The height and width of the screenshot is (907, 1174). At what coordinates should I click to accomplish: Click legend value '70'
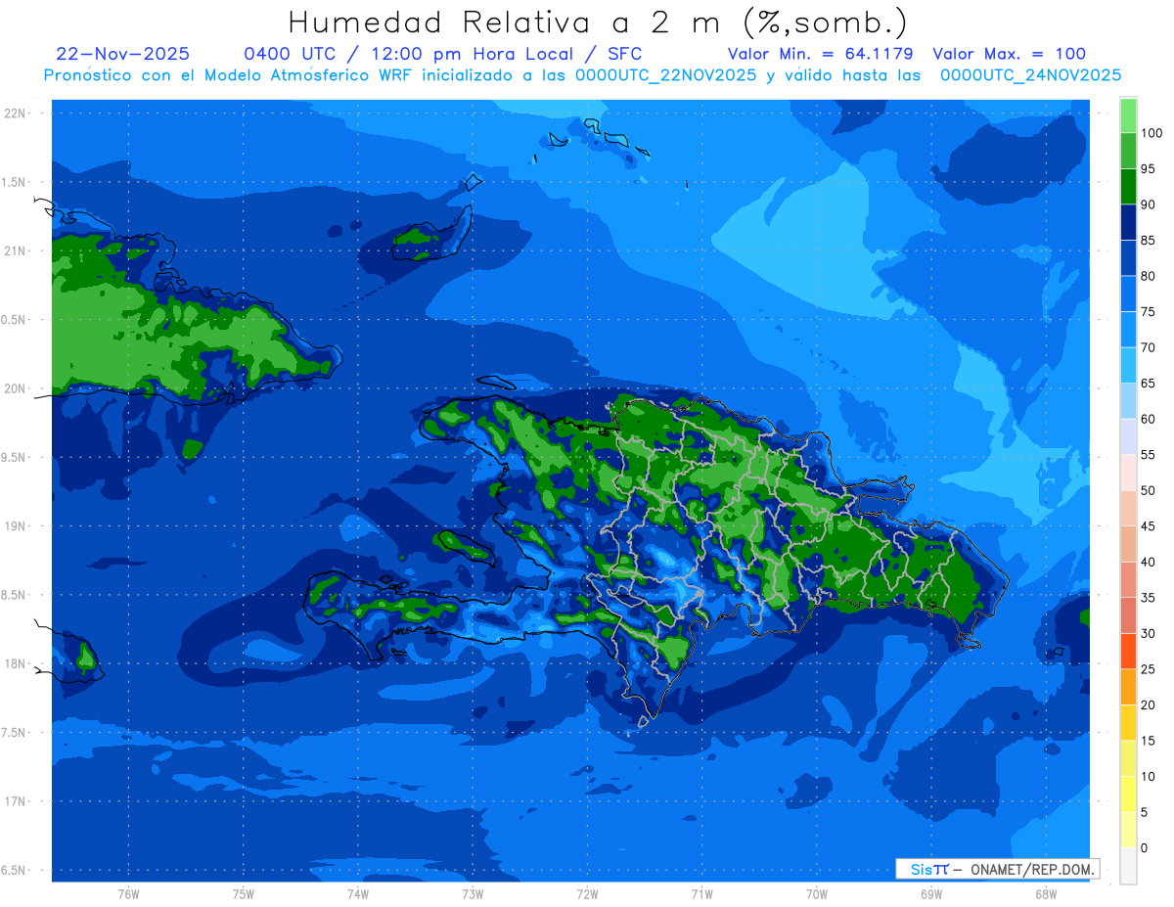pyautogui.click(x=1148, y=347)
